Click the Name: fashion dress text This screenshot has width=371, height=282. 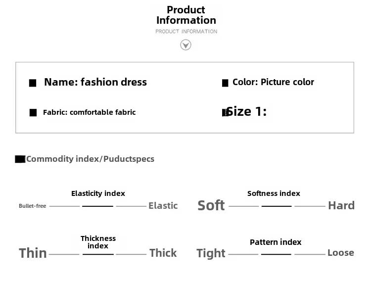(95, 82)
